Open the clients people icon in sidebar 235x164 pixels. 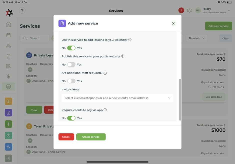click(x=8, y=46)
